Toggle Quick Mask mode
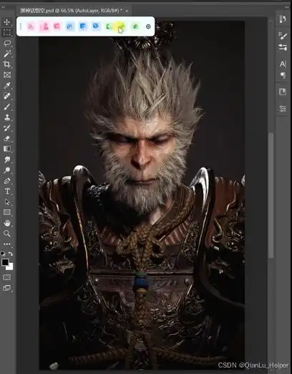Image resolution: width=292 pixels, height=374 pixels. tap(6, 277)
